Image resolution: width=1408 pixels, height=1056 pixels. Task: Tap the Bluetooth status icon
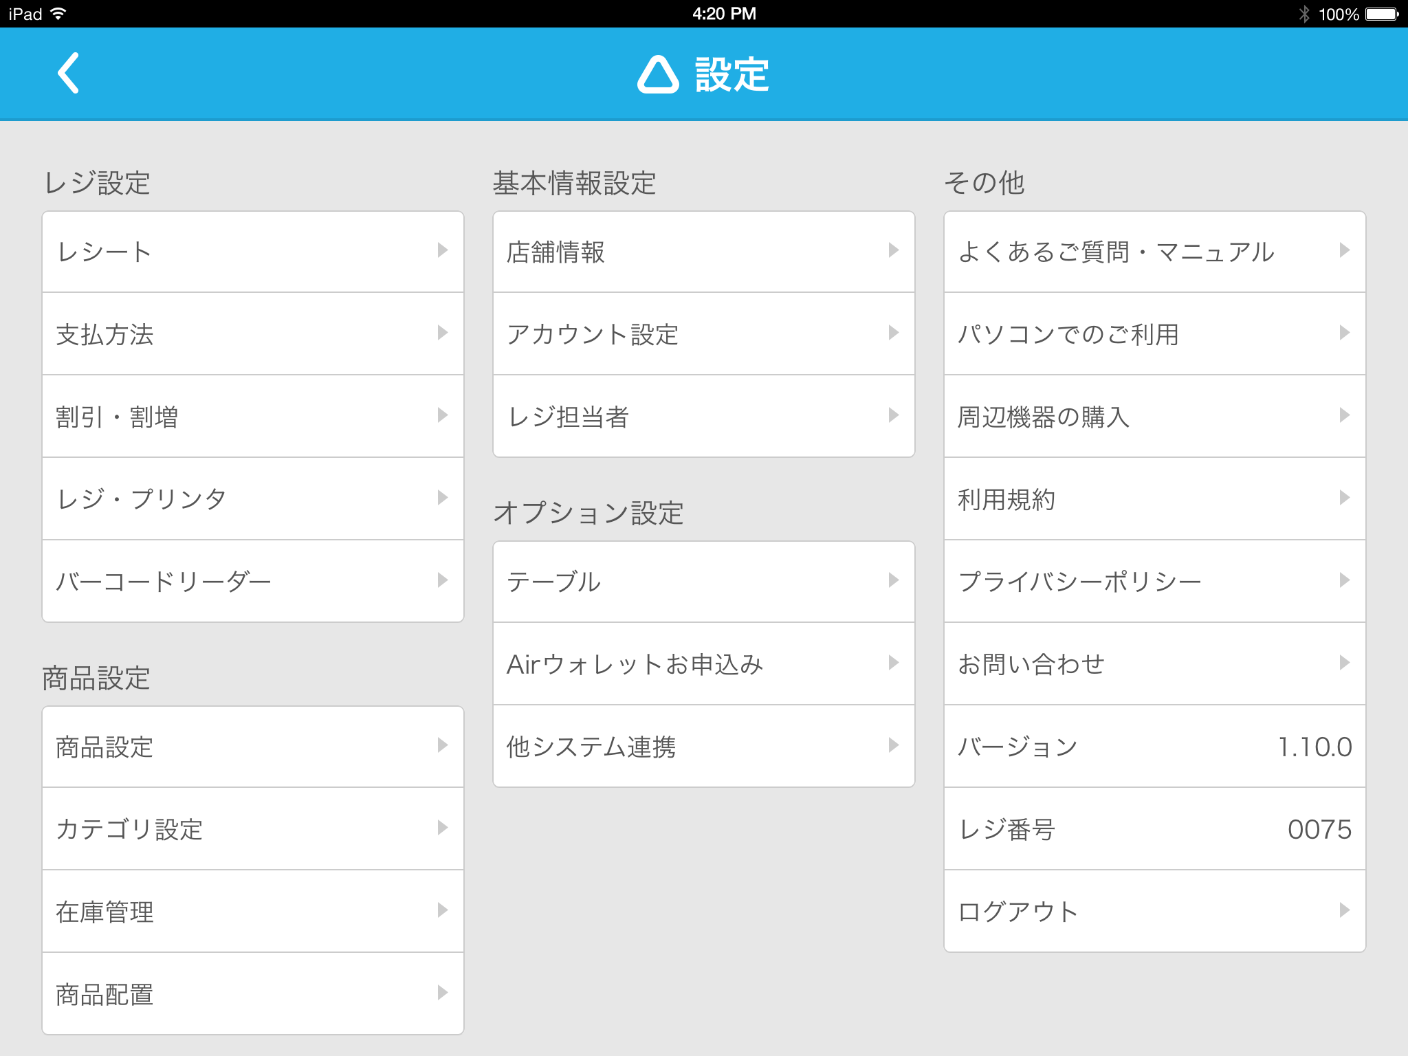point(1303,14)
